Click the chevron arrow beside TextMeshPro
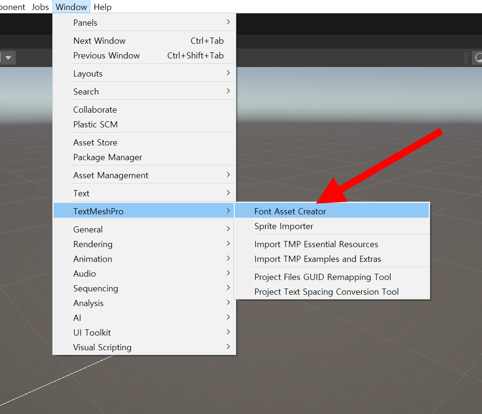Image resolution: width=482 pixels, height=414 pixels. tap(228, 211)
